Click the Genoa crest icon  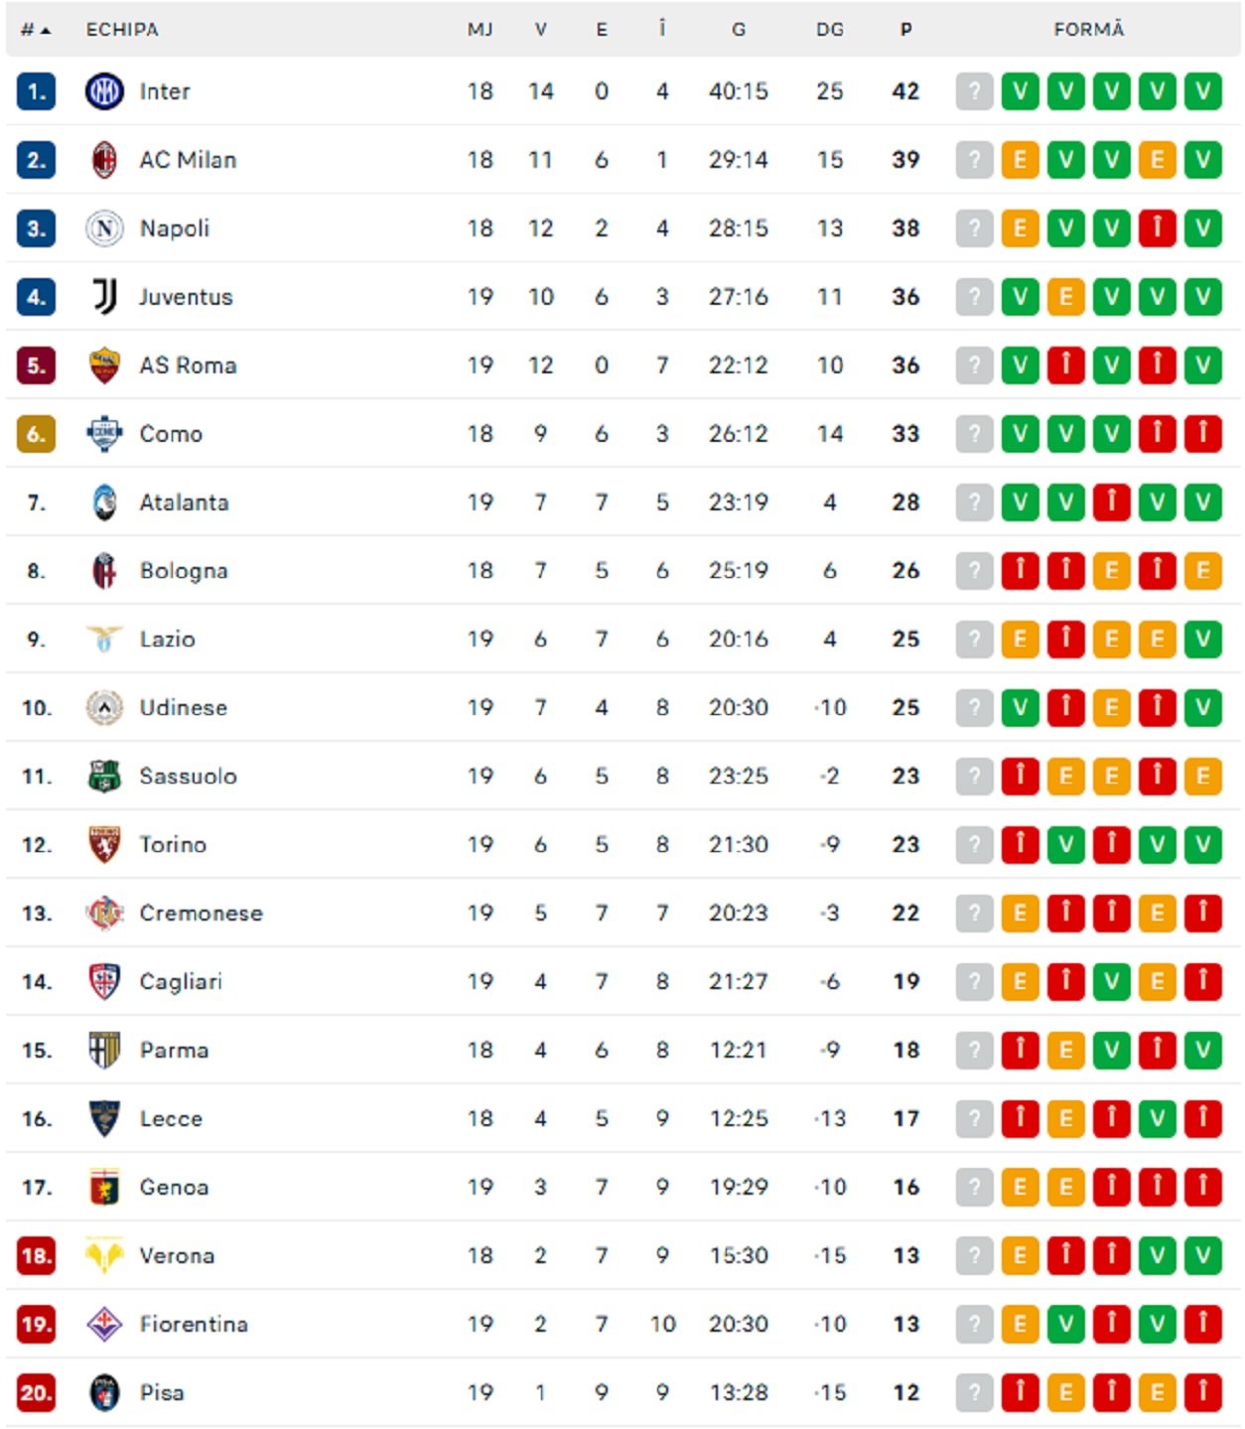[104, 1187]
